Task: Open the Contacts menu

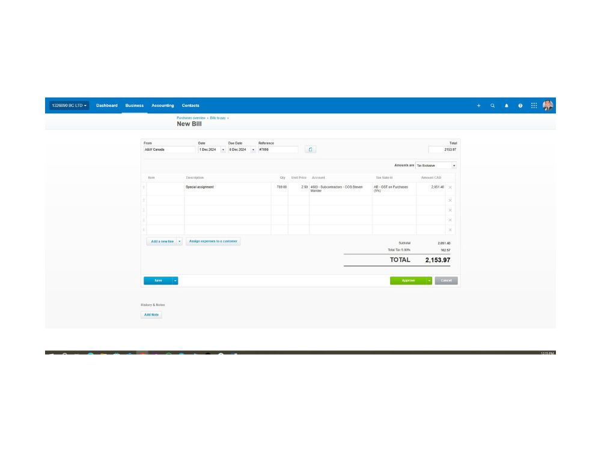Action: [190, 105]
